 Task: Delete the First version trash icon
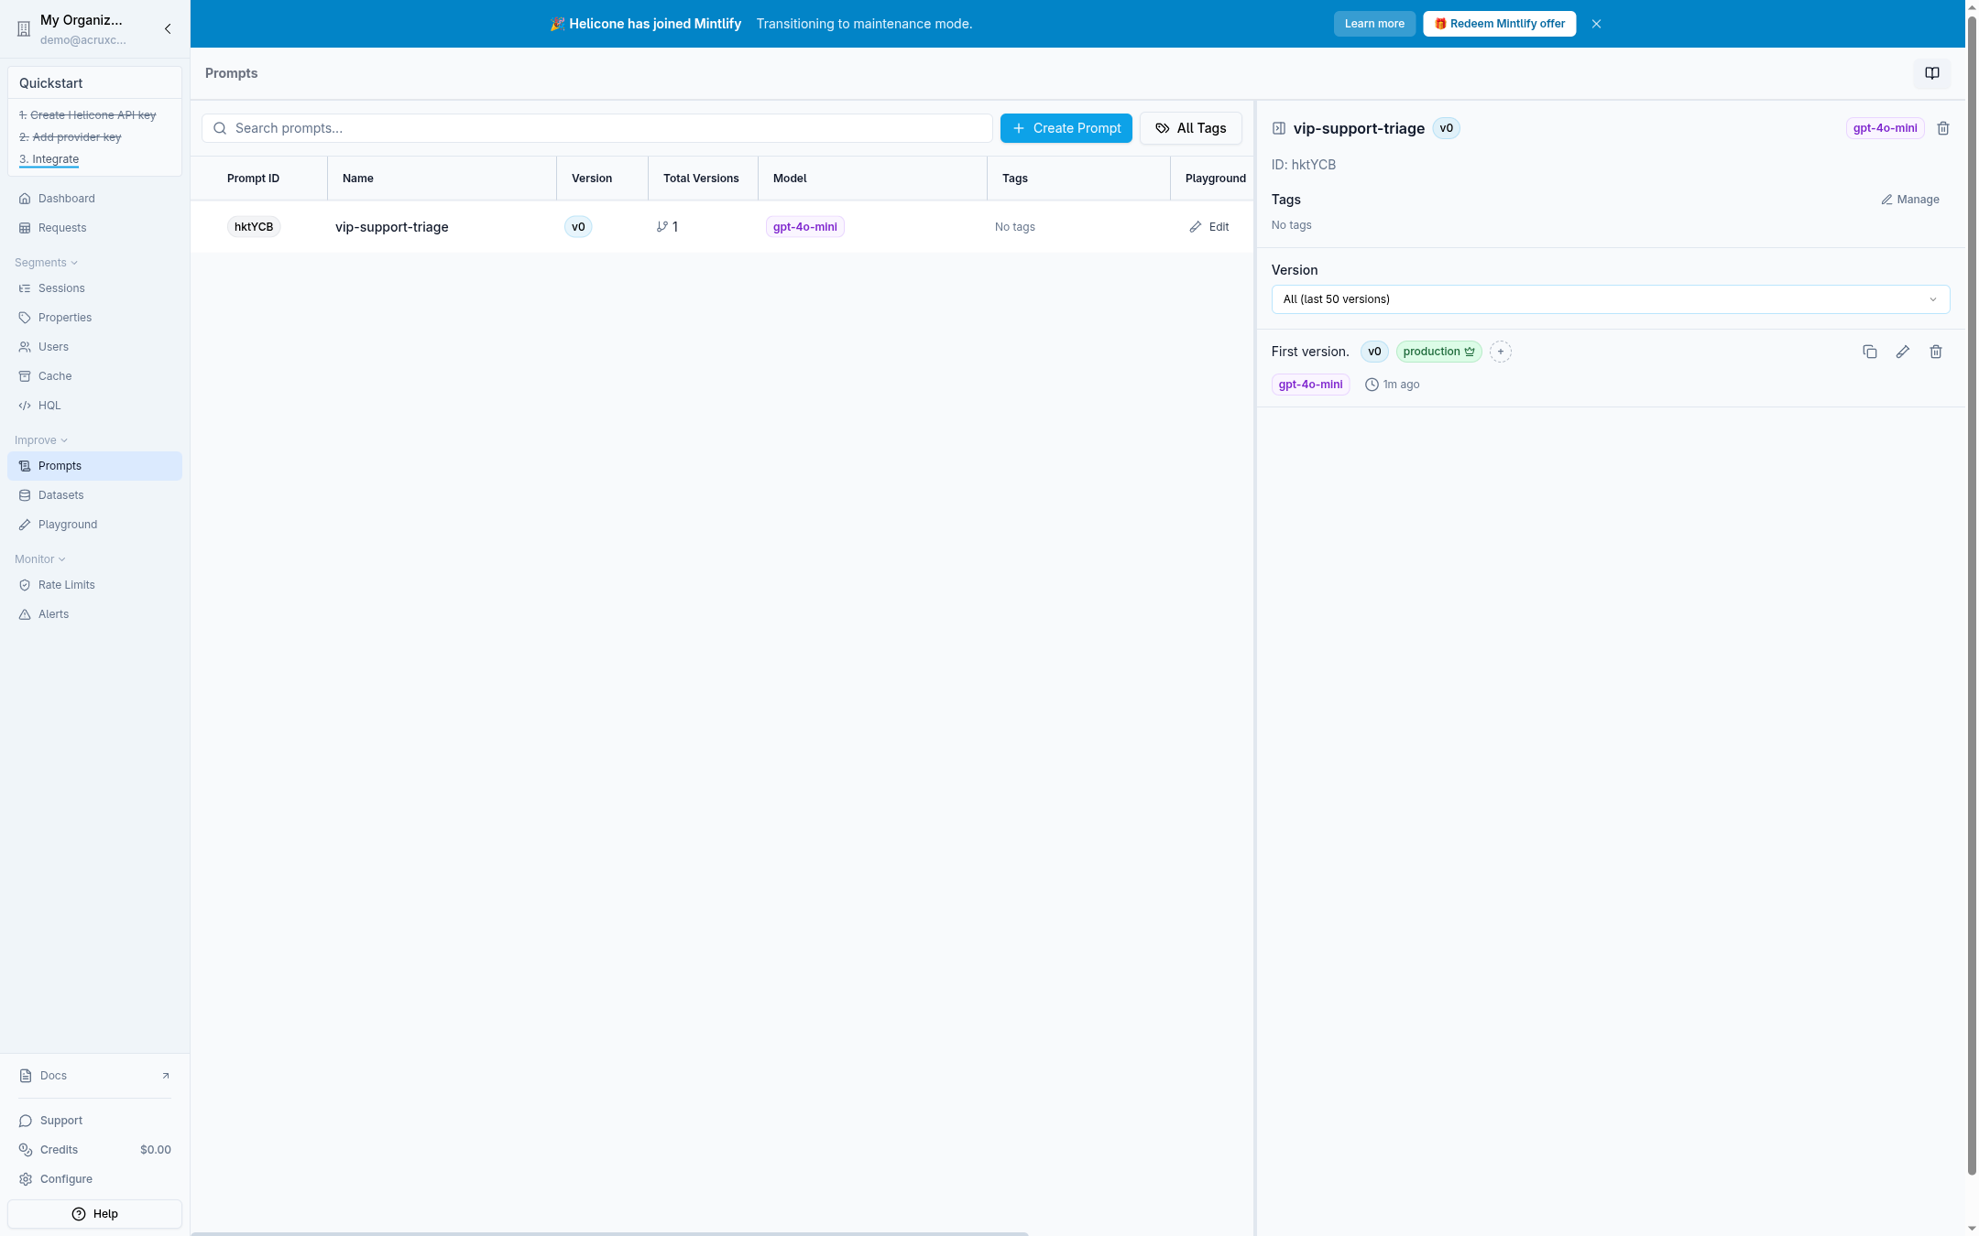(1936, 352)
